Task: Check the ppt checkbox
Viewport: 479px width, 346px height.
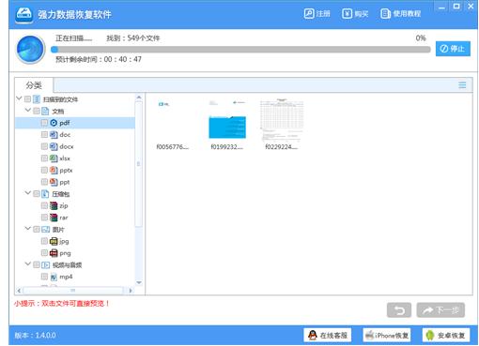Action: tap(44, 182)
